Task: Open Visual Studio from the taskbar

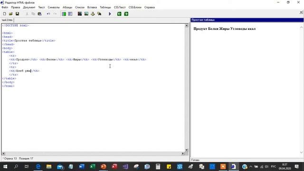Action: [x=125, y=167]
